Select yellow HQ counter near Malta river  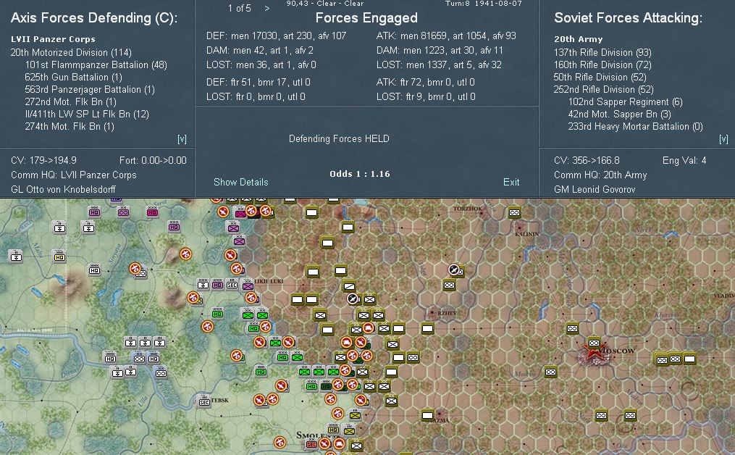(x=59, y=256)
